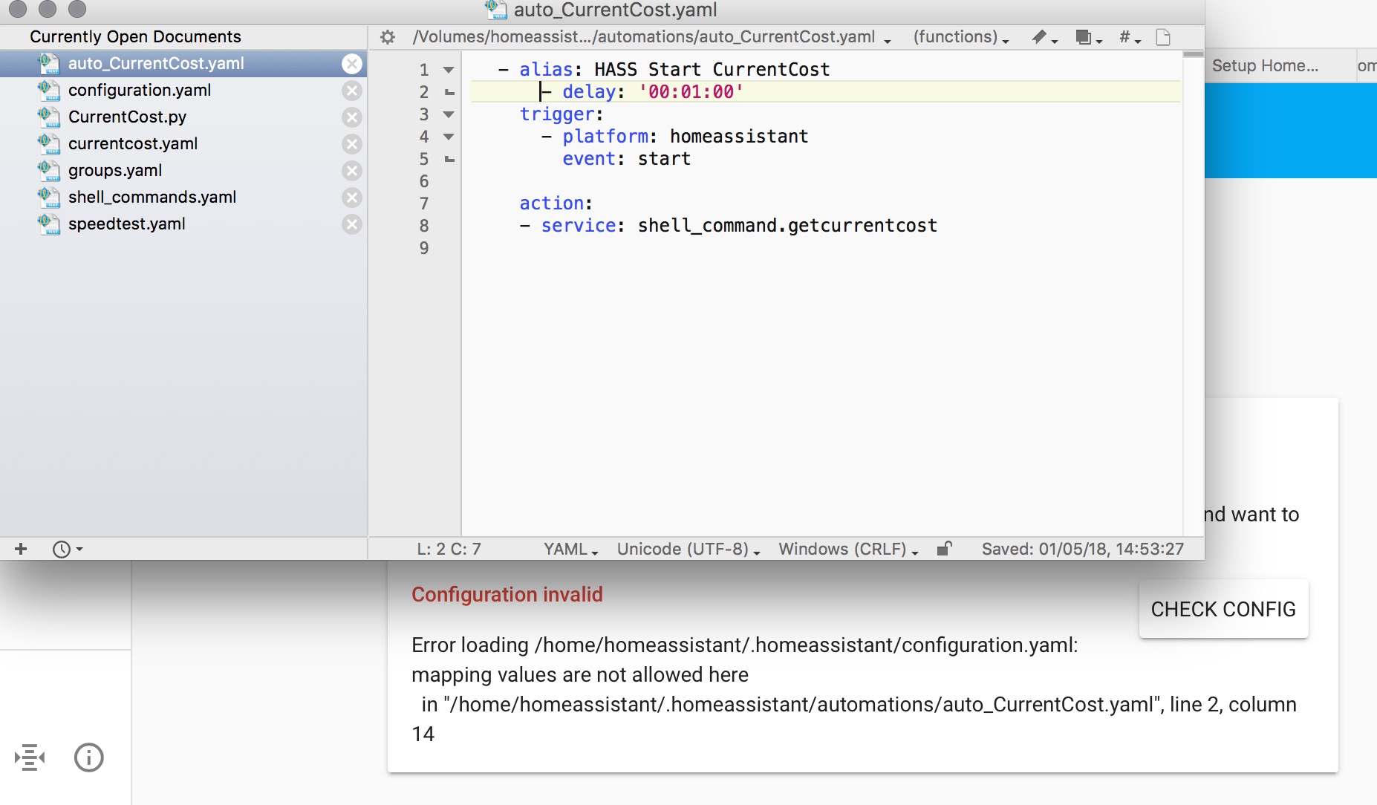Close groups.yaml in the documents list
The width and height of the screenshot is (1377, 805).
tap(352, 171)
